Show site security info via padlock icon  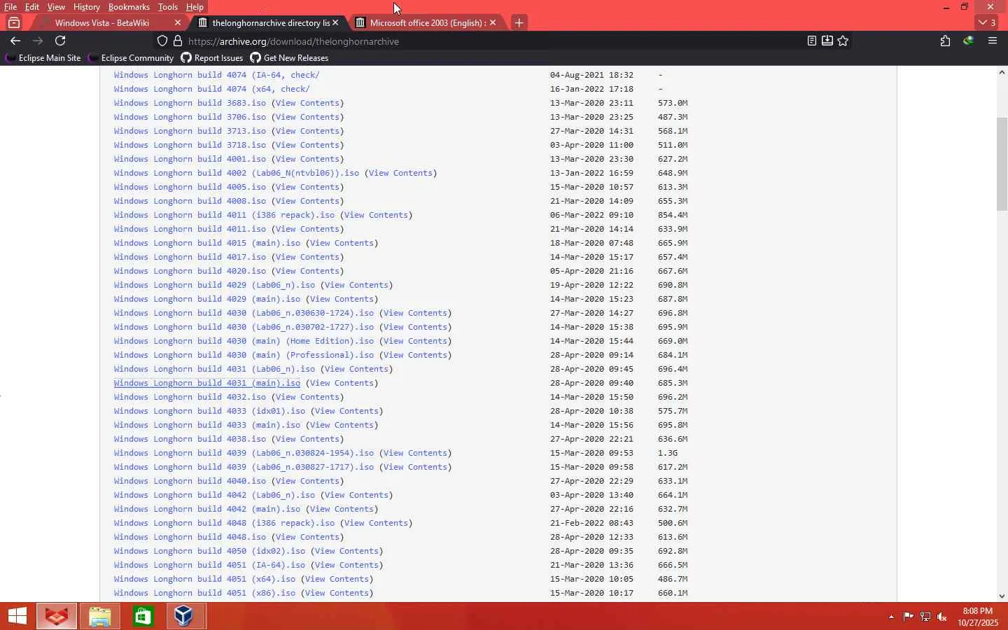178,41
